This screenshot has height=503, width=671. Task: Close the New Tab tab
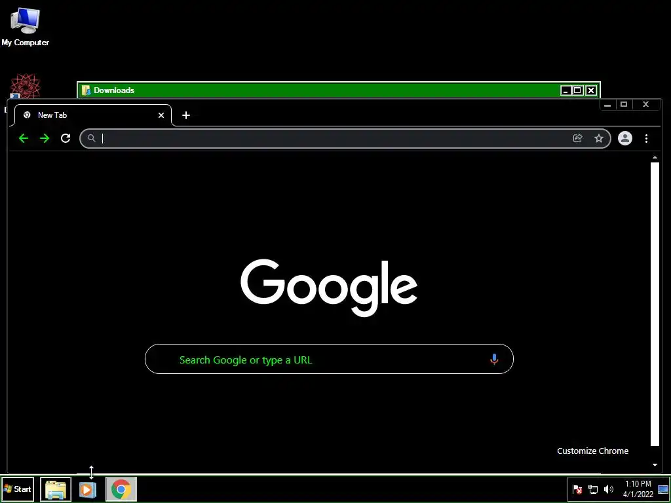click(161, 115)
